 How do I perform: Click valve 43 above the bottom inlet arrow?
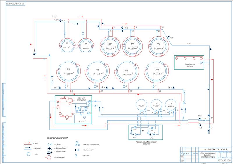point(209,127)
